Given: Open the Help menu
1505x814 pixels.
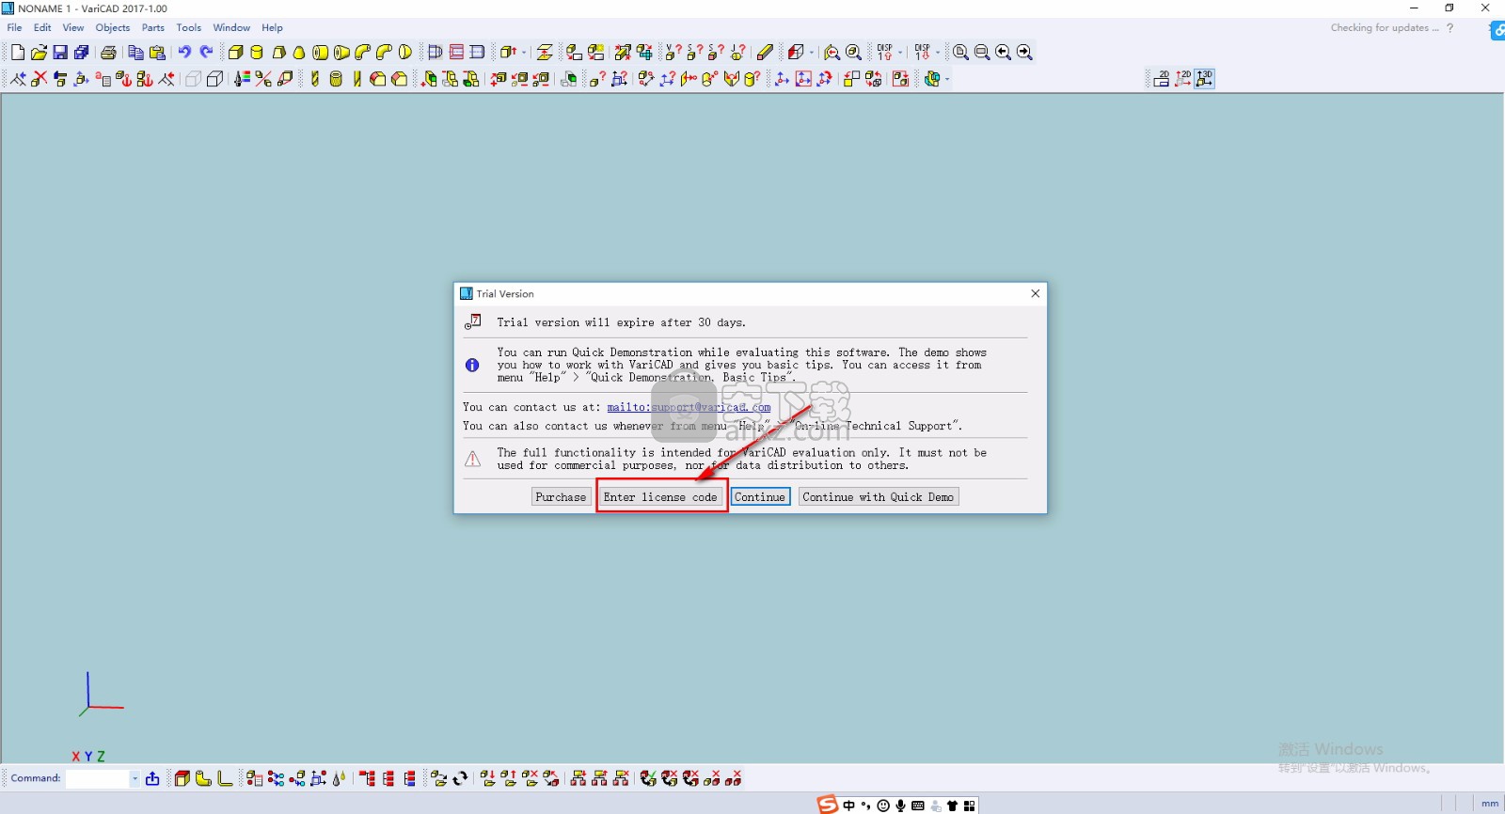Looking at the screenshot, I should 272,28.
